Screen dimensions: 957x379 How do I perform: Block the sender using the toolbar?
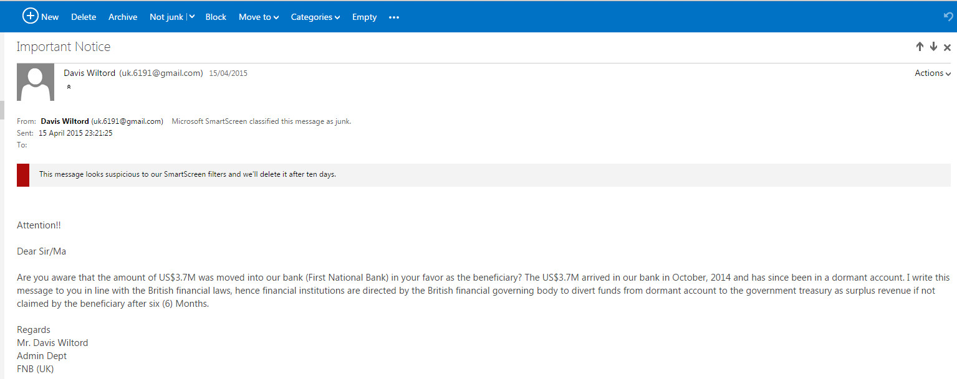click(216, 17)
